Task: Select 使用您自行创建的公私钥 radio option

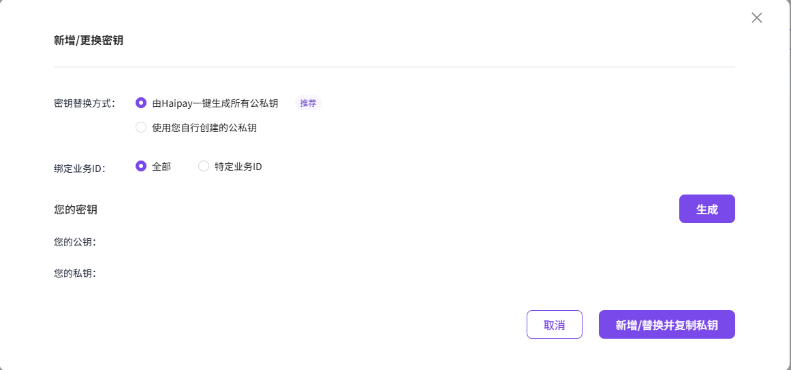Action: [141, 128]
